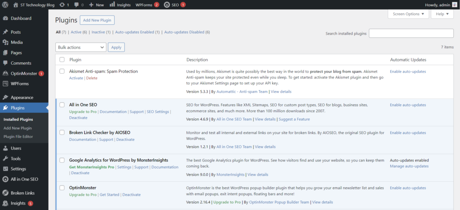
Task: Open the comments bubble icon in admin bar
Action: (76, 4)
